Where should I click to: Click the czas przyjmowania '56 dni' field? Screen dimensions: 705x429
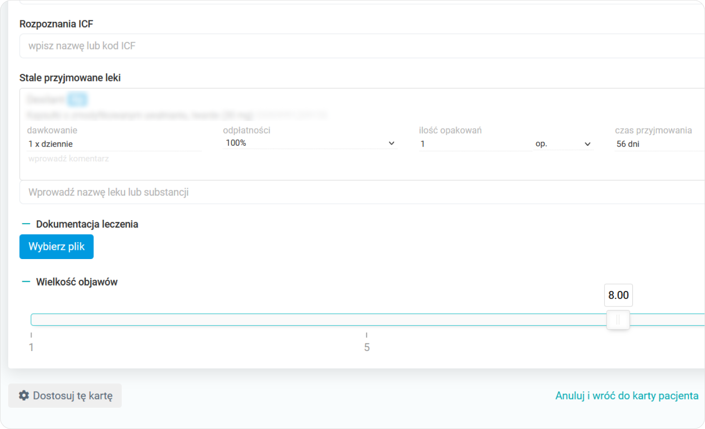coord(660,144)
